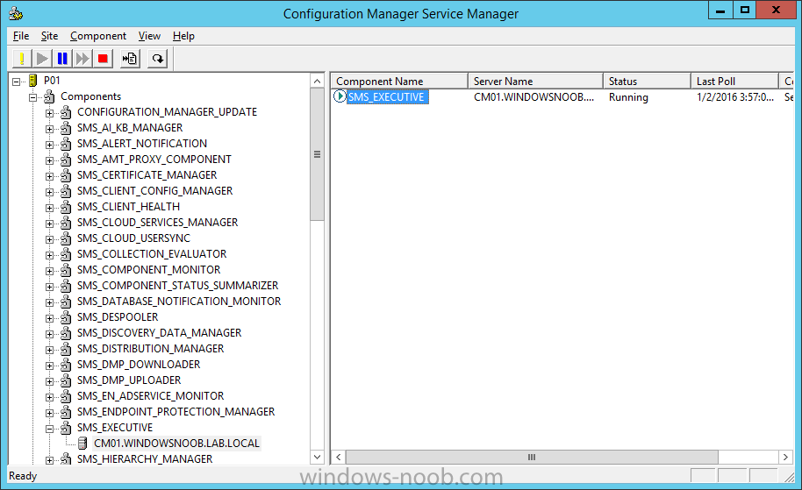802x490 pixels.
Task: Select SMS_COMPONENT_STATUS_SUMMARIZER in tree
Action: click(x=178, y=285)
